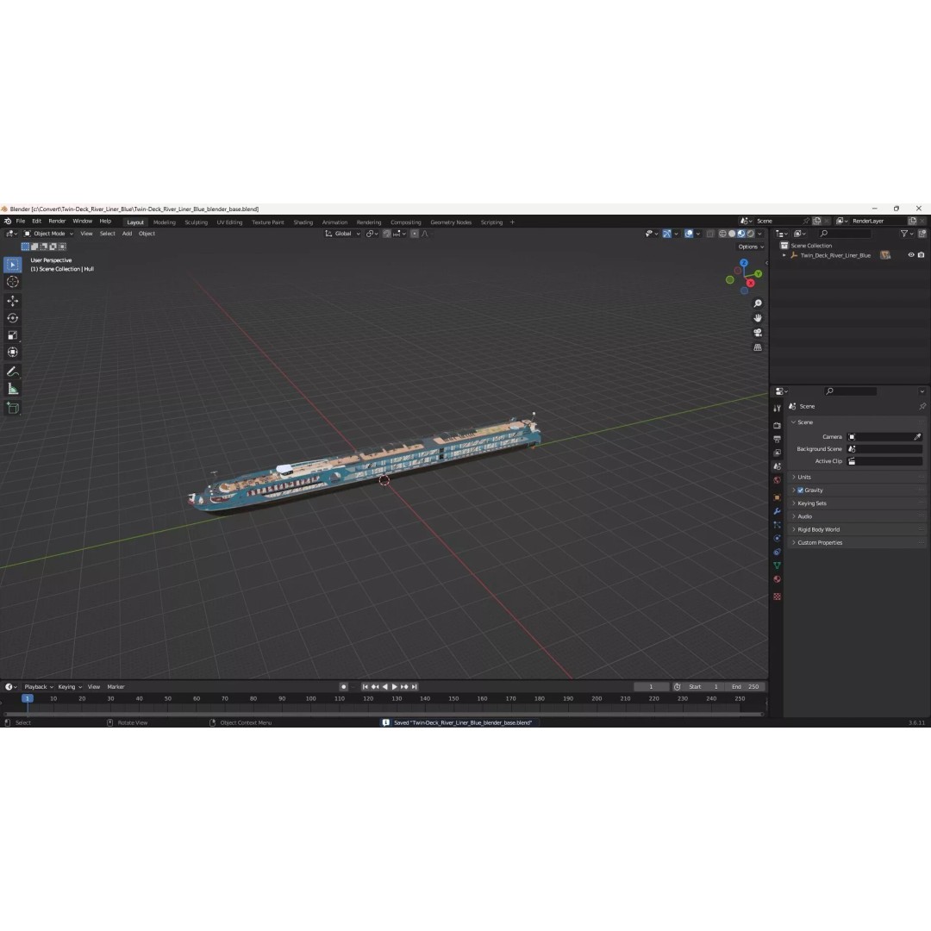
Task: Open the Render menu
Action: 57,222
